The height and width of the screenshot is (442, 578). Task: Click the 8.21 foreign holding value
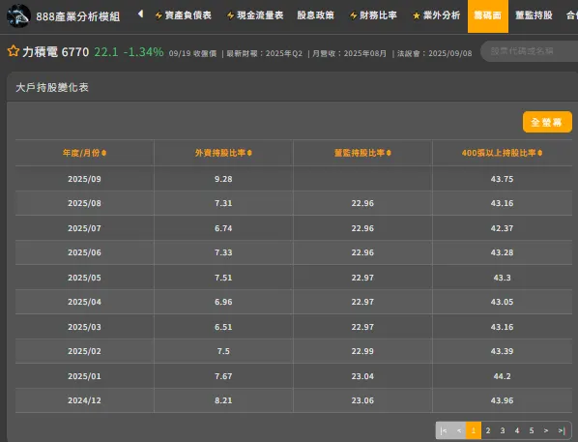click(223, 400)
